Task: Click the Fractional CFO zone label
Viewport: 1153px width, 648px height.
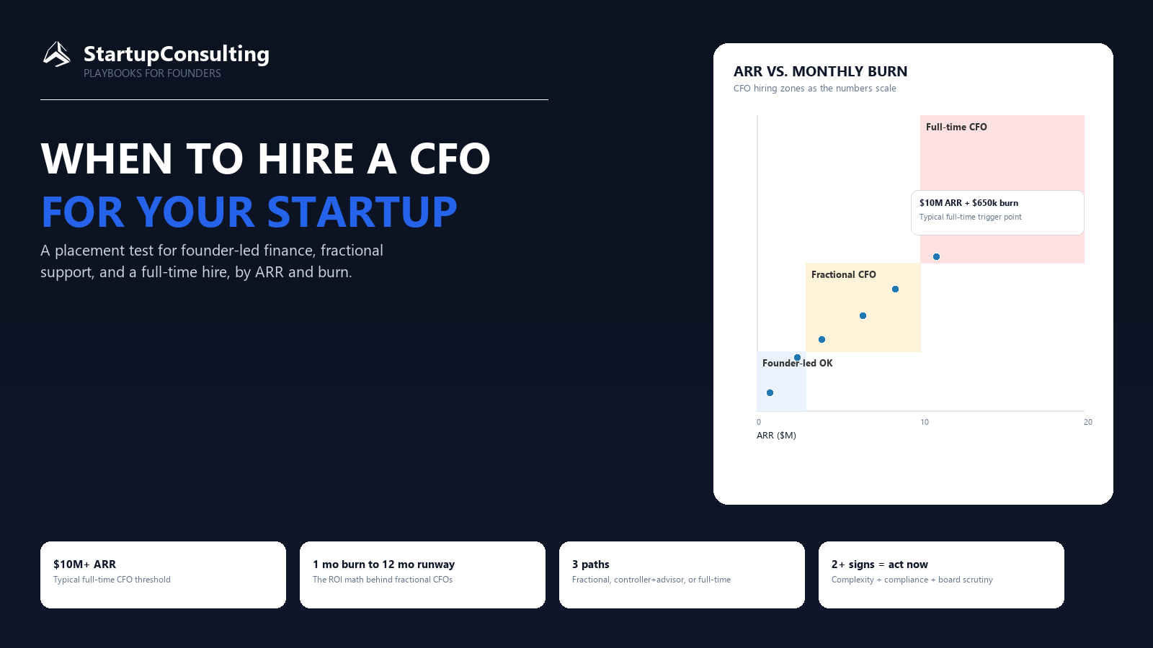Action: click(x=843, y=274)
